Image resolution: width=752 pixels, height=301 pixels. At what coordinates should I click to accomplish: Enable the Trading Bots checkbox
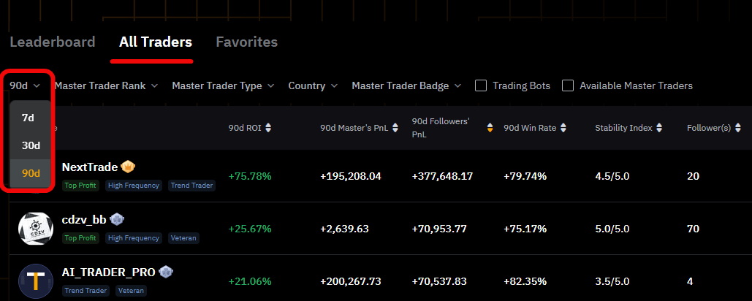click(x=481, y=85)
